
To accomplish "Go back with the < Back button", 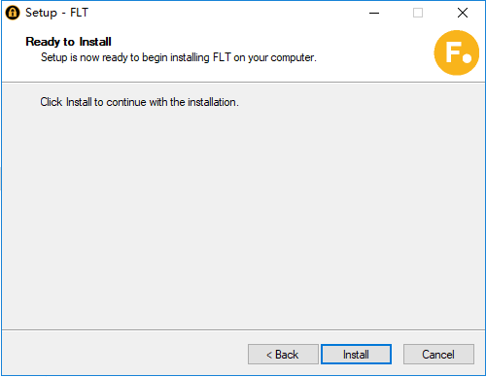I will (283, 355).
